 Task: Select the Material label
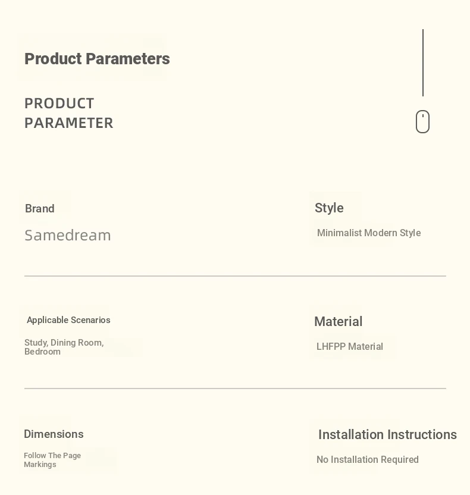coord(339,322)
